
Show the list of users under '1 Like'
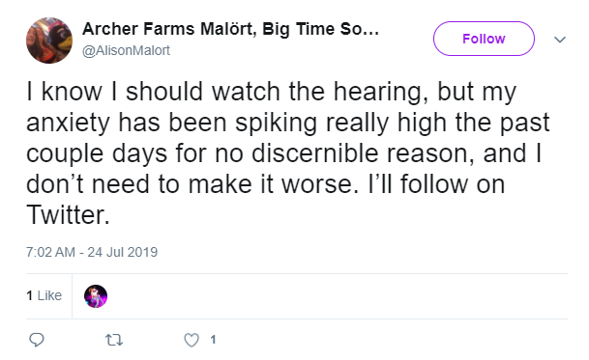44,295
